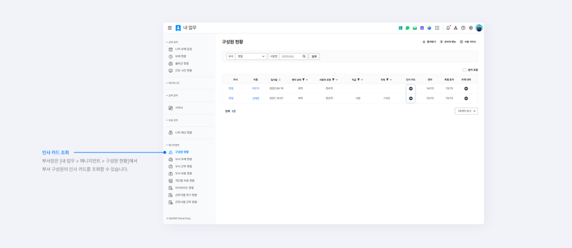View 부재 내역 eye icon in second row
The height and width of the screenshot is (248, 572).
point(466,98)
